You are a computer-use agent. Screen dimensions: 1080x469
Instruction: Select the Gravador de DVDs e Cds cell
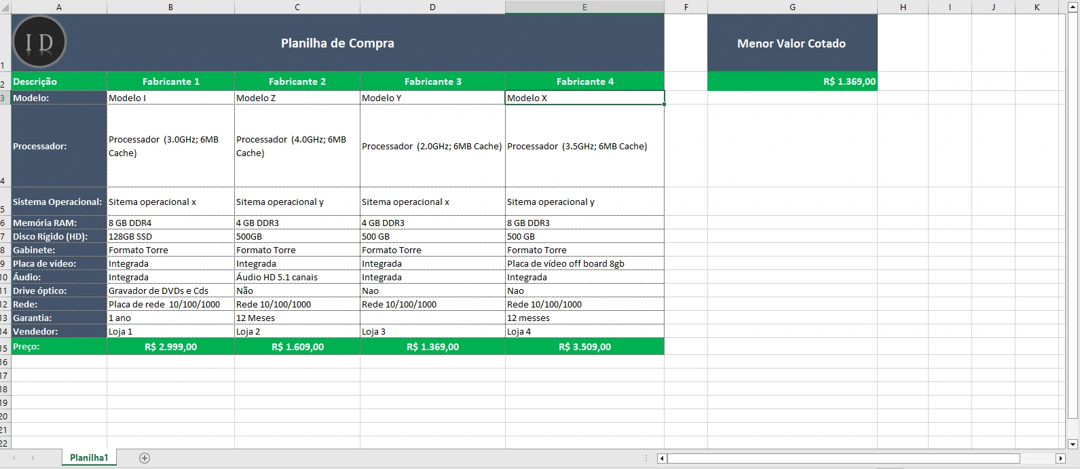pyautogui.click(x=170, y=290)
